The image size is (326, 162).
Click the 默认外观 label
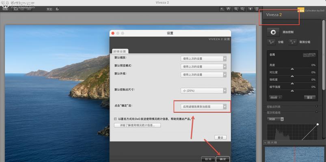(121, 73)
